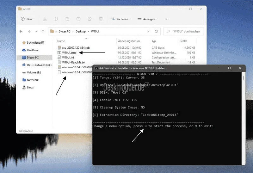Open the three-dot more options menu
The height and width of the screenshot is (173, 253).
(x=167, y=19)
